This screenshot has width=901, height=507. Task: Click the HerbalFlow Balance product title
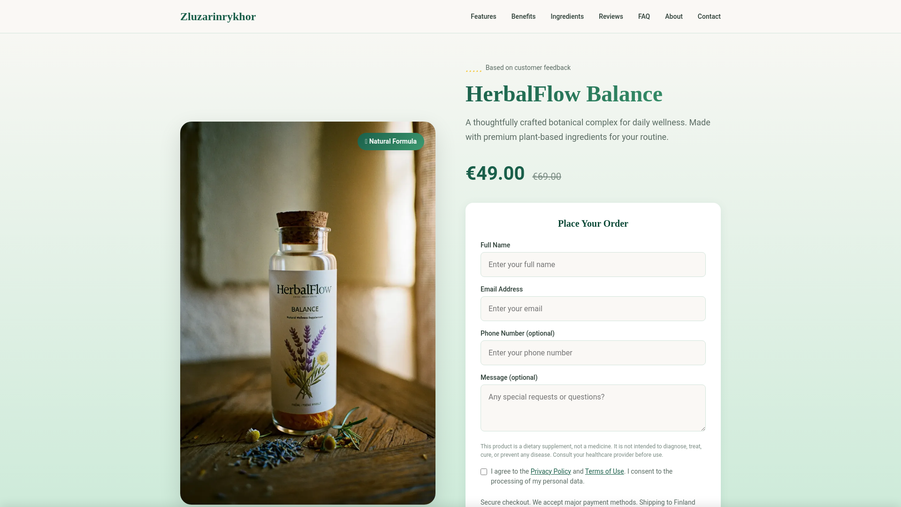coord(564,94)
